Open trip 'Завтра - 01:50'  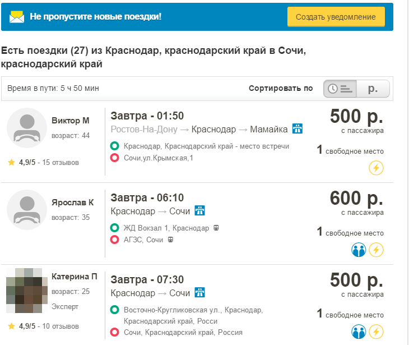tap(147, 116)
